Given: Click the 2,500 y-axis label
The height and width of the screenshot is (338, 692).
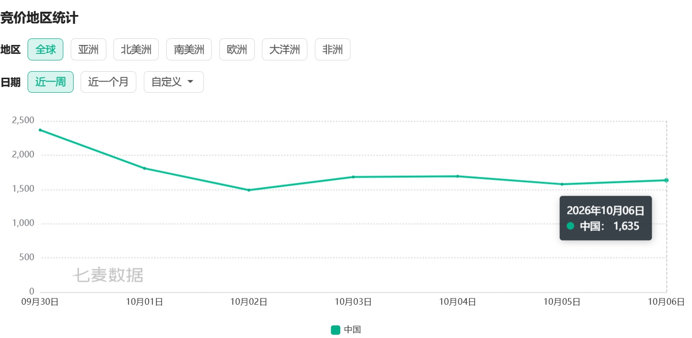Looking at the screenshot, I should pyautogui.click(x=23, y=120).
